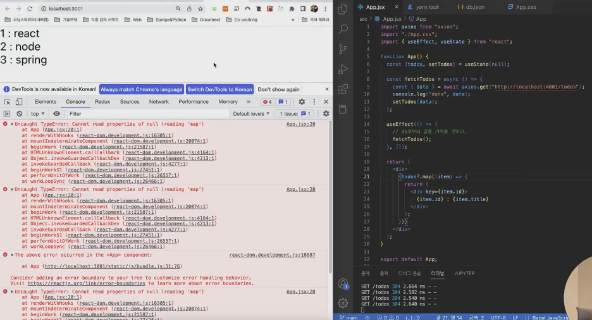Screen dimensions: 592x320
Task: Open the Default levels dropdown
Action: [x=251, y=114]
